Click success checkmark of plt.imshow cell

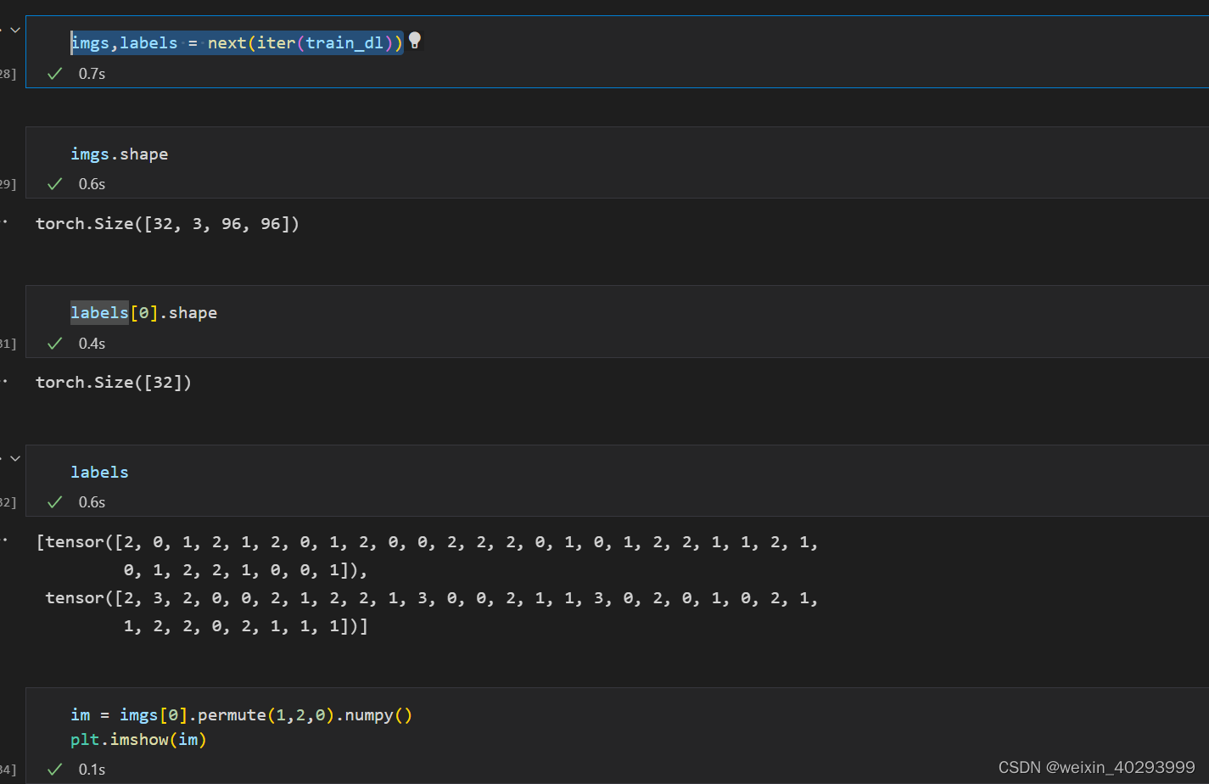(x=55, y=770)
